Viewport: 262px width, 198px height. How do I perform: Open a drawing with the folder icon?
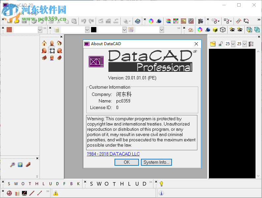pos(16,21)
